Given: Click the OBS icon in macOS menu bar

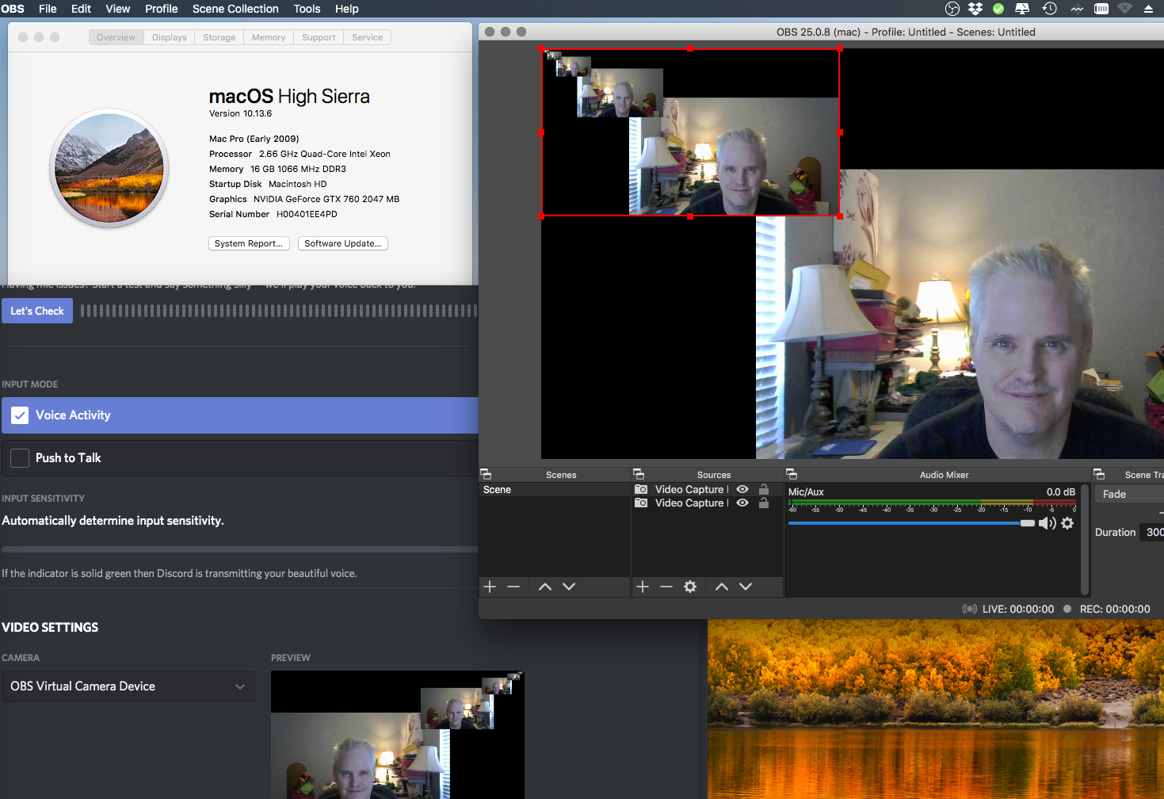Looking at the screenshot, I should coord(952,9).
